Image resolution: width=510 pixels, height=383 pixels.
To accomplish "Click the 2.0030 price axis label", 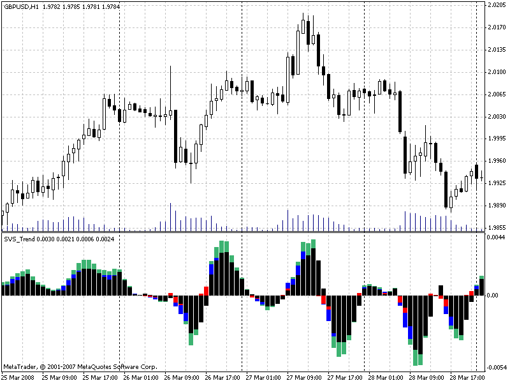I will coord(495,117).
